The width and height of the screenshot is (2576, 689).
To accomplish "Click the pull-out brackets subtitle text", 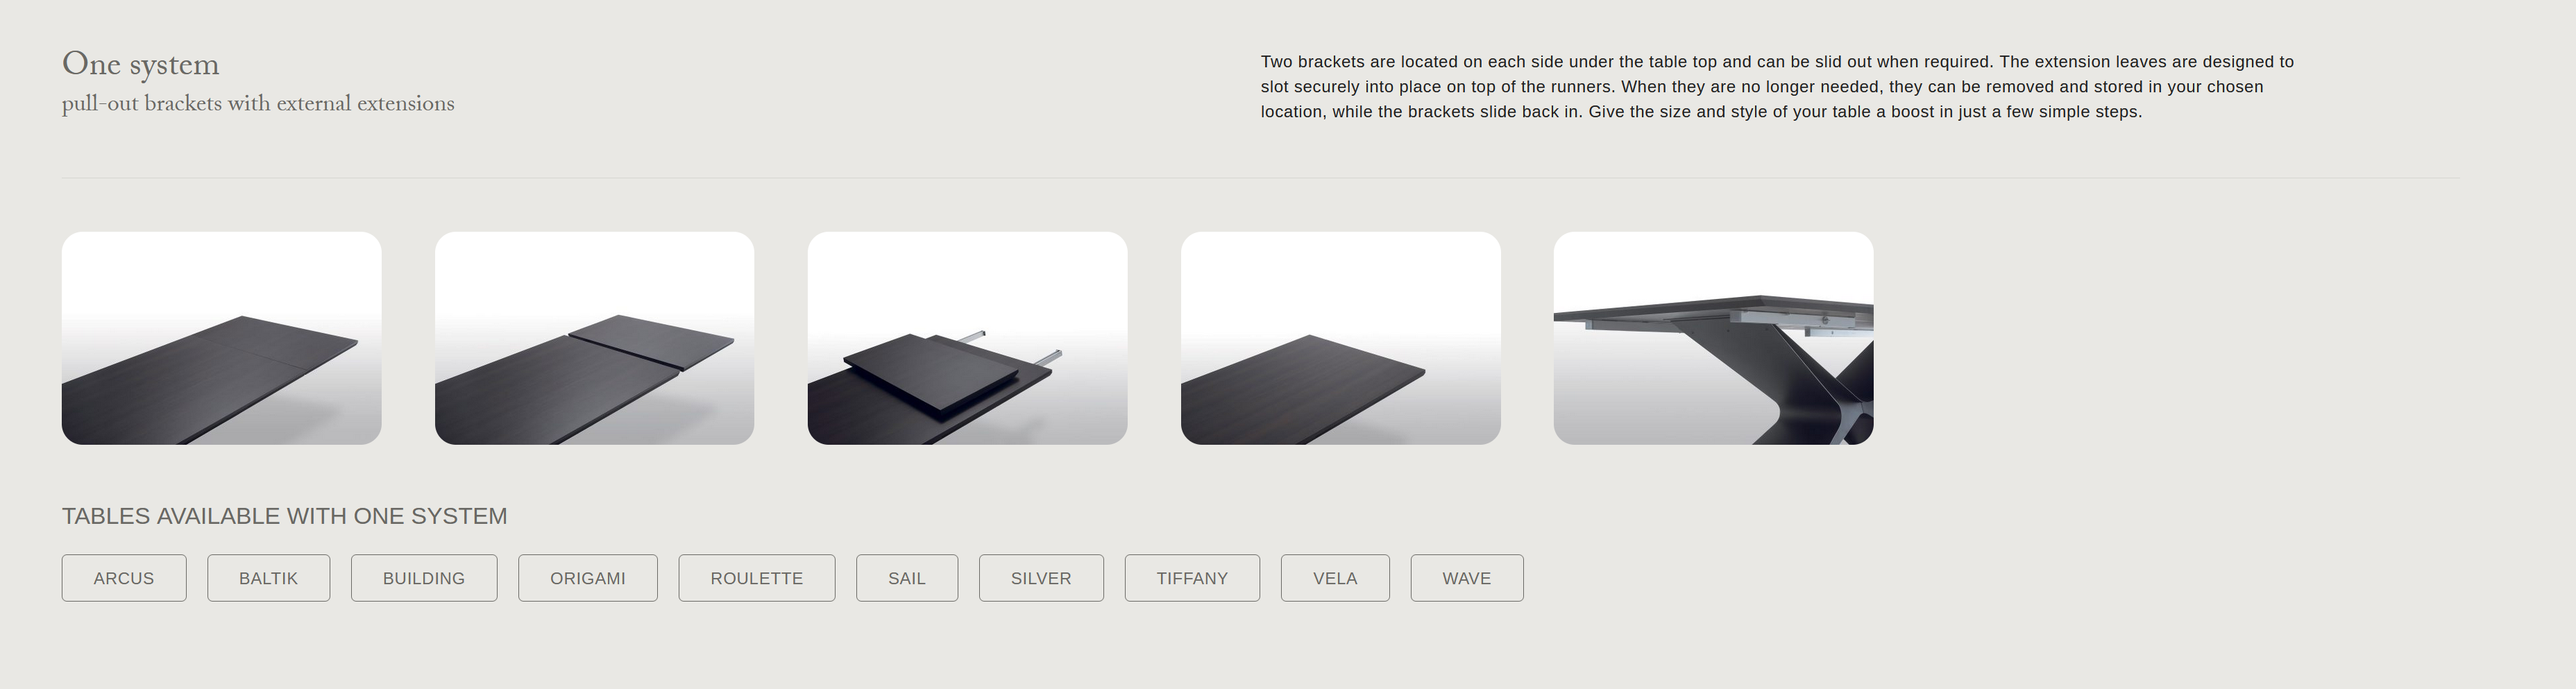I will pyautogui.click(x=258, y=104).
